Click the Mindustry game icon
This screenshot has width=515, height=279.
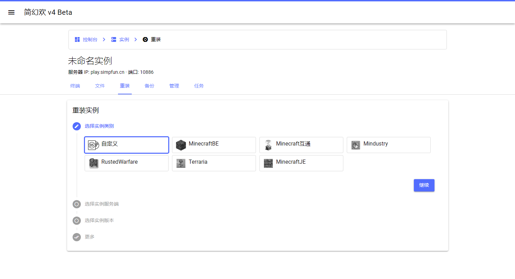355,145
